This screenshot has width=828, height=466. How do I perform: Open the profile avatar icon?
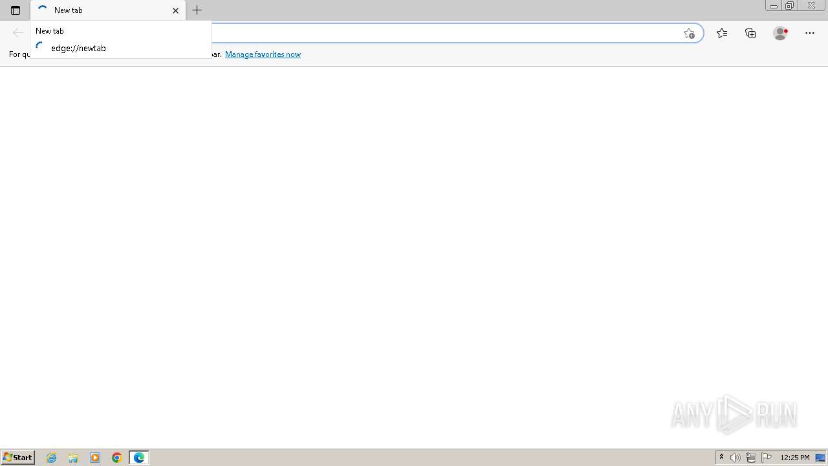tap(781, 33)
